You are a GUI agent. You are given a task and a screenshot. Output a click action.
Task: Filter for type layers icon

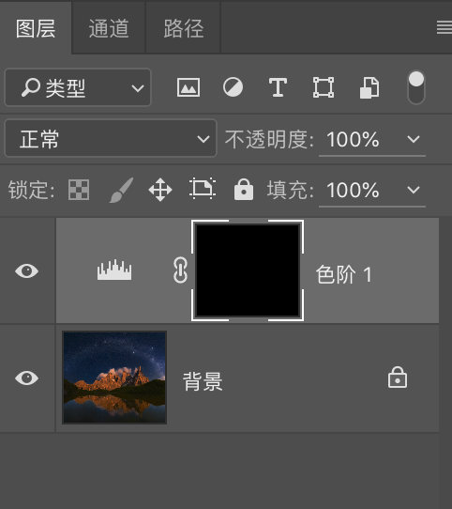[x=278, y=87]
